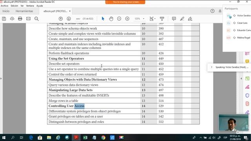
Task: Click Adobe Acrobat taskbar icon
Action: point(76,137)
